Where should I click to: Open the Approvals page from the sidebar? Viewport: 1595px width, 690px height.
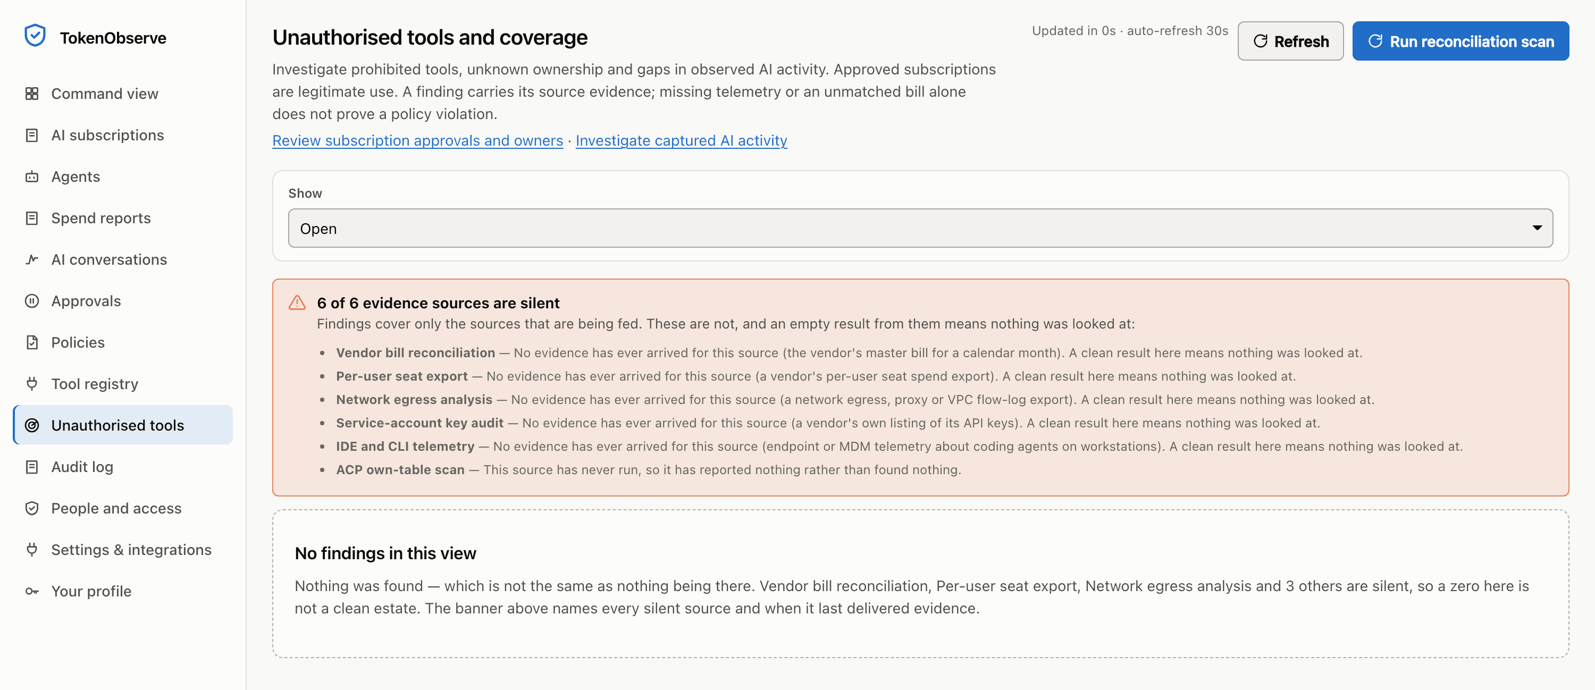[123, 301]
